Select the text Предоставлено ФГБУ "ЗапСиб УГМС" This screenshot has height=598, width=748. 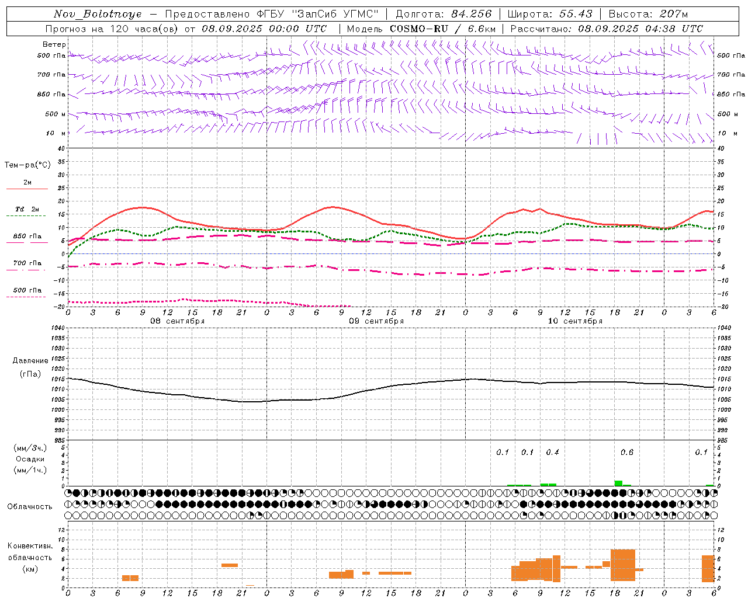point(272,14)
